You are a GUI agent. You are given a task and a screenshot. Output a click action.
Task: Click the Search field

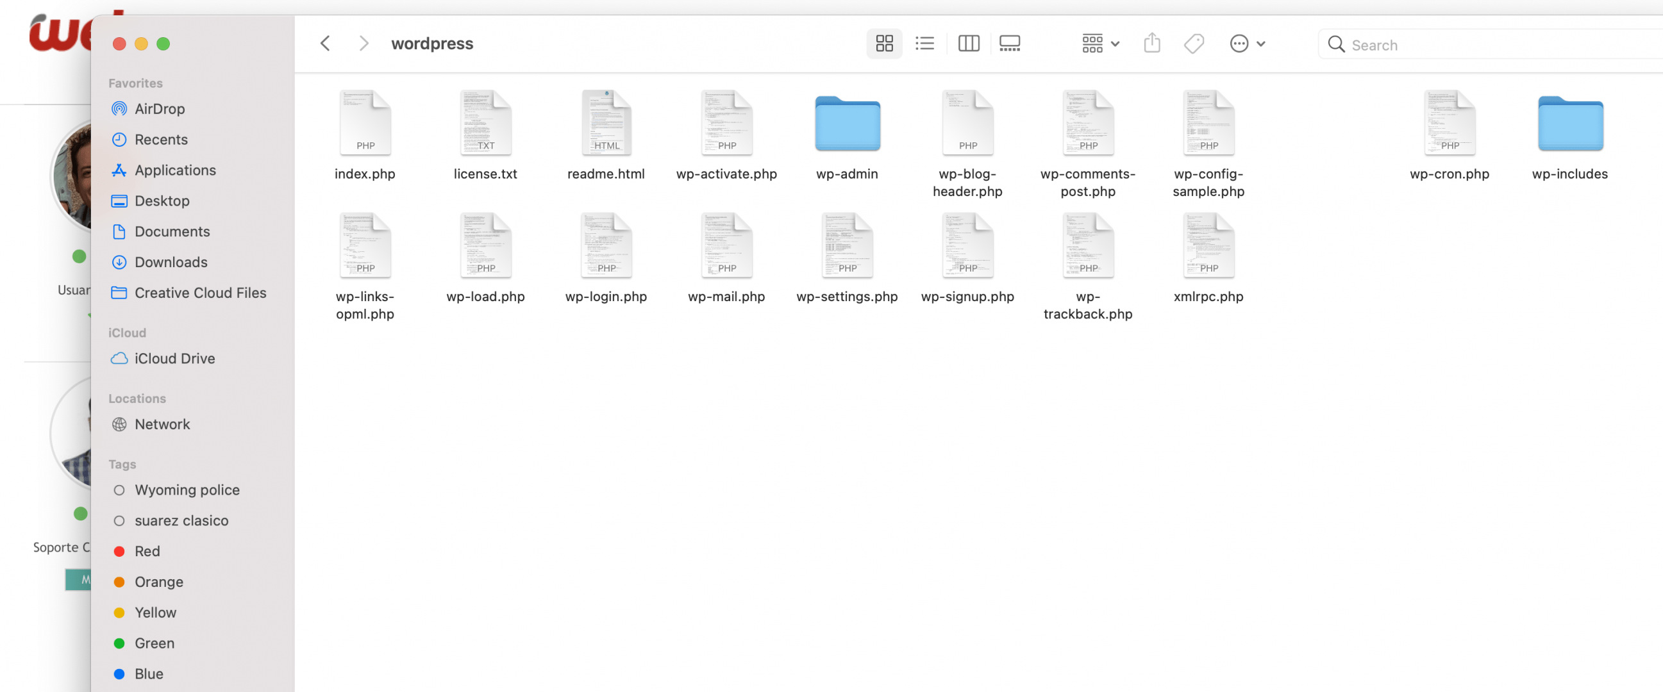tap(1491, 44)
